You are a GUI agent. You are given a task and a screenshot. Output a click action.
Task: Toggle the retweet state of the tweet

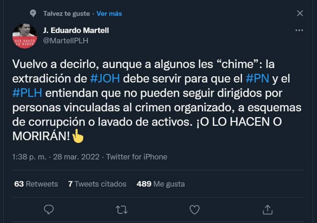tap(121, 210)
